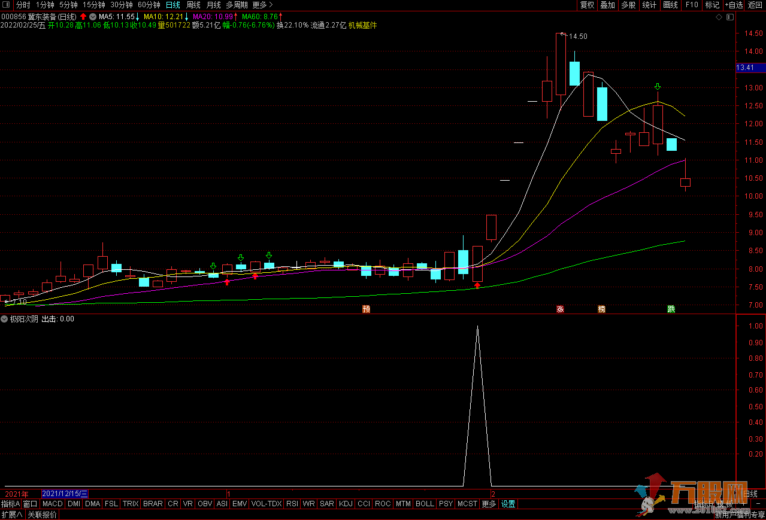
Task: Click the 多股 multi-stock button
Action: (x=628, y=5)
